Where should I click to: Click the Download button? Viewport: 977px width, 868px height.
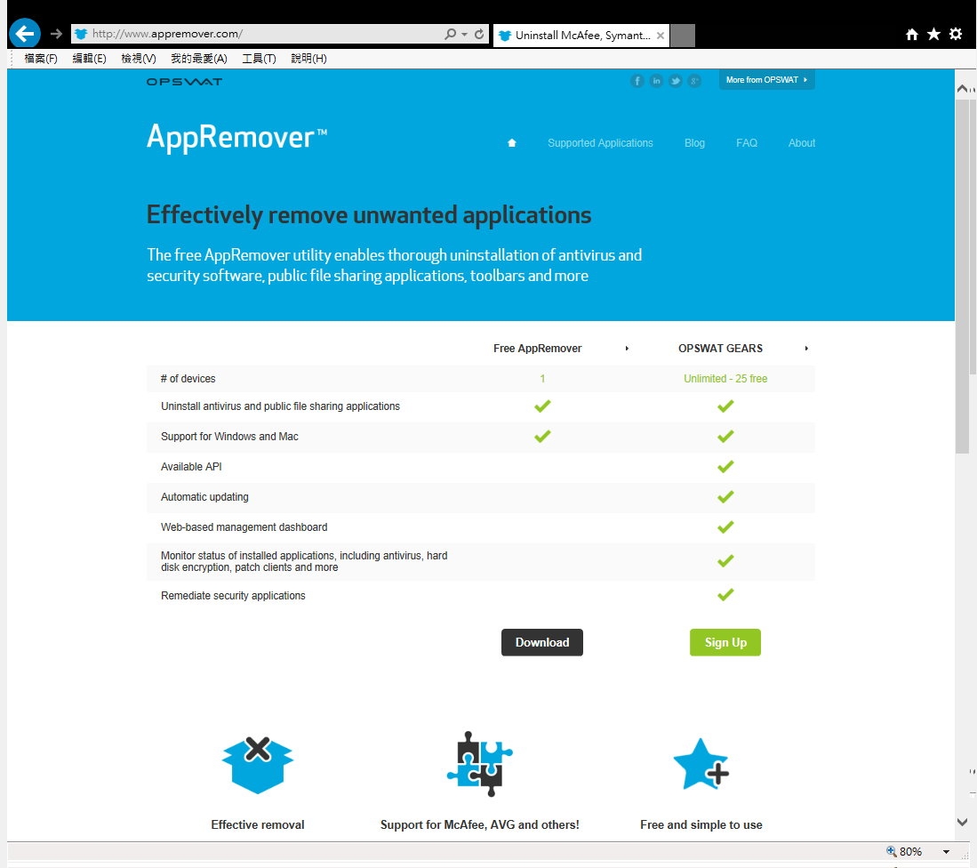(542, 642)
